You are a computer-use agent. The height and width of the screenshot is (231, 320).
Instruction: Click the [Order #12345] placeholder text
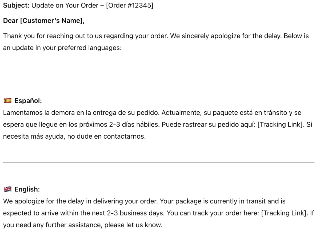[130, 6]
